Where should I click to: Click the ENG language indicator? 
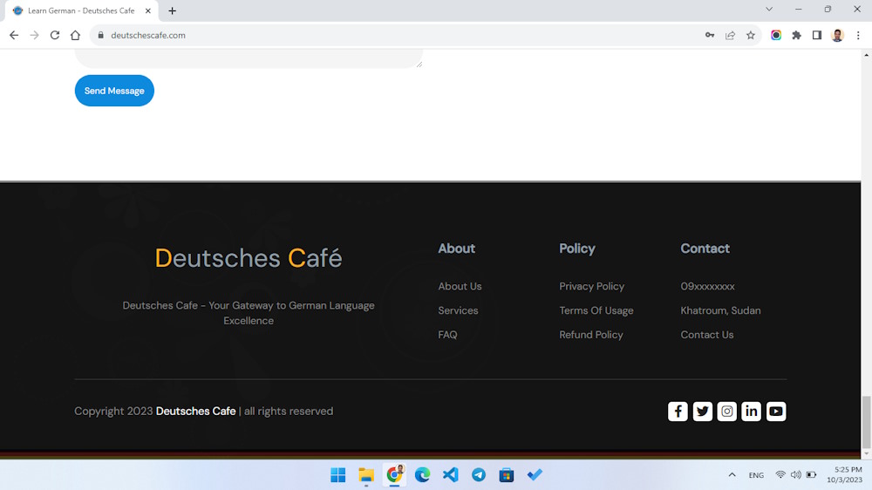tap(756, 475)
